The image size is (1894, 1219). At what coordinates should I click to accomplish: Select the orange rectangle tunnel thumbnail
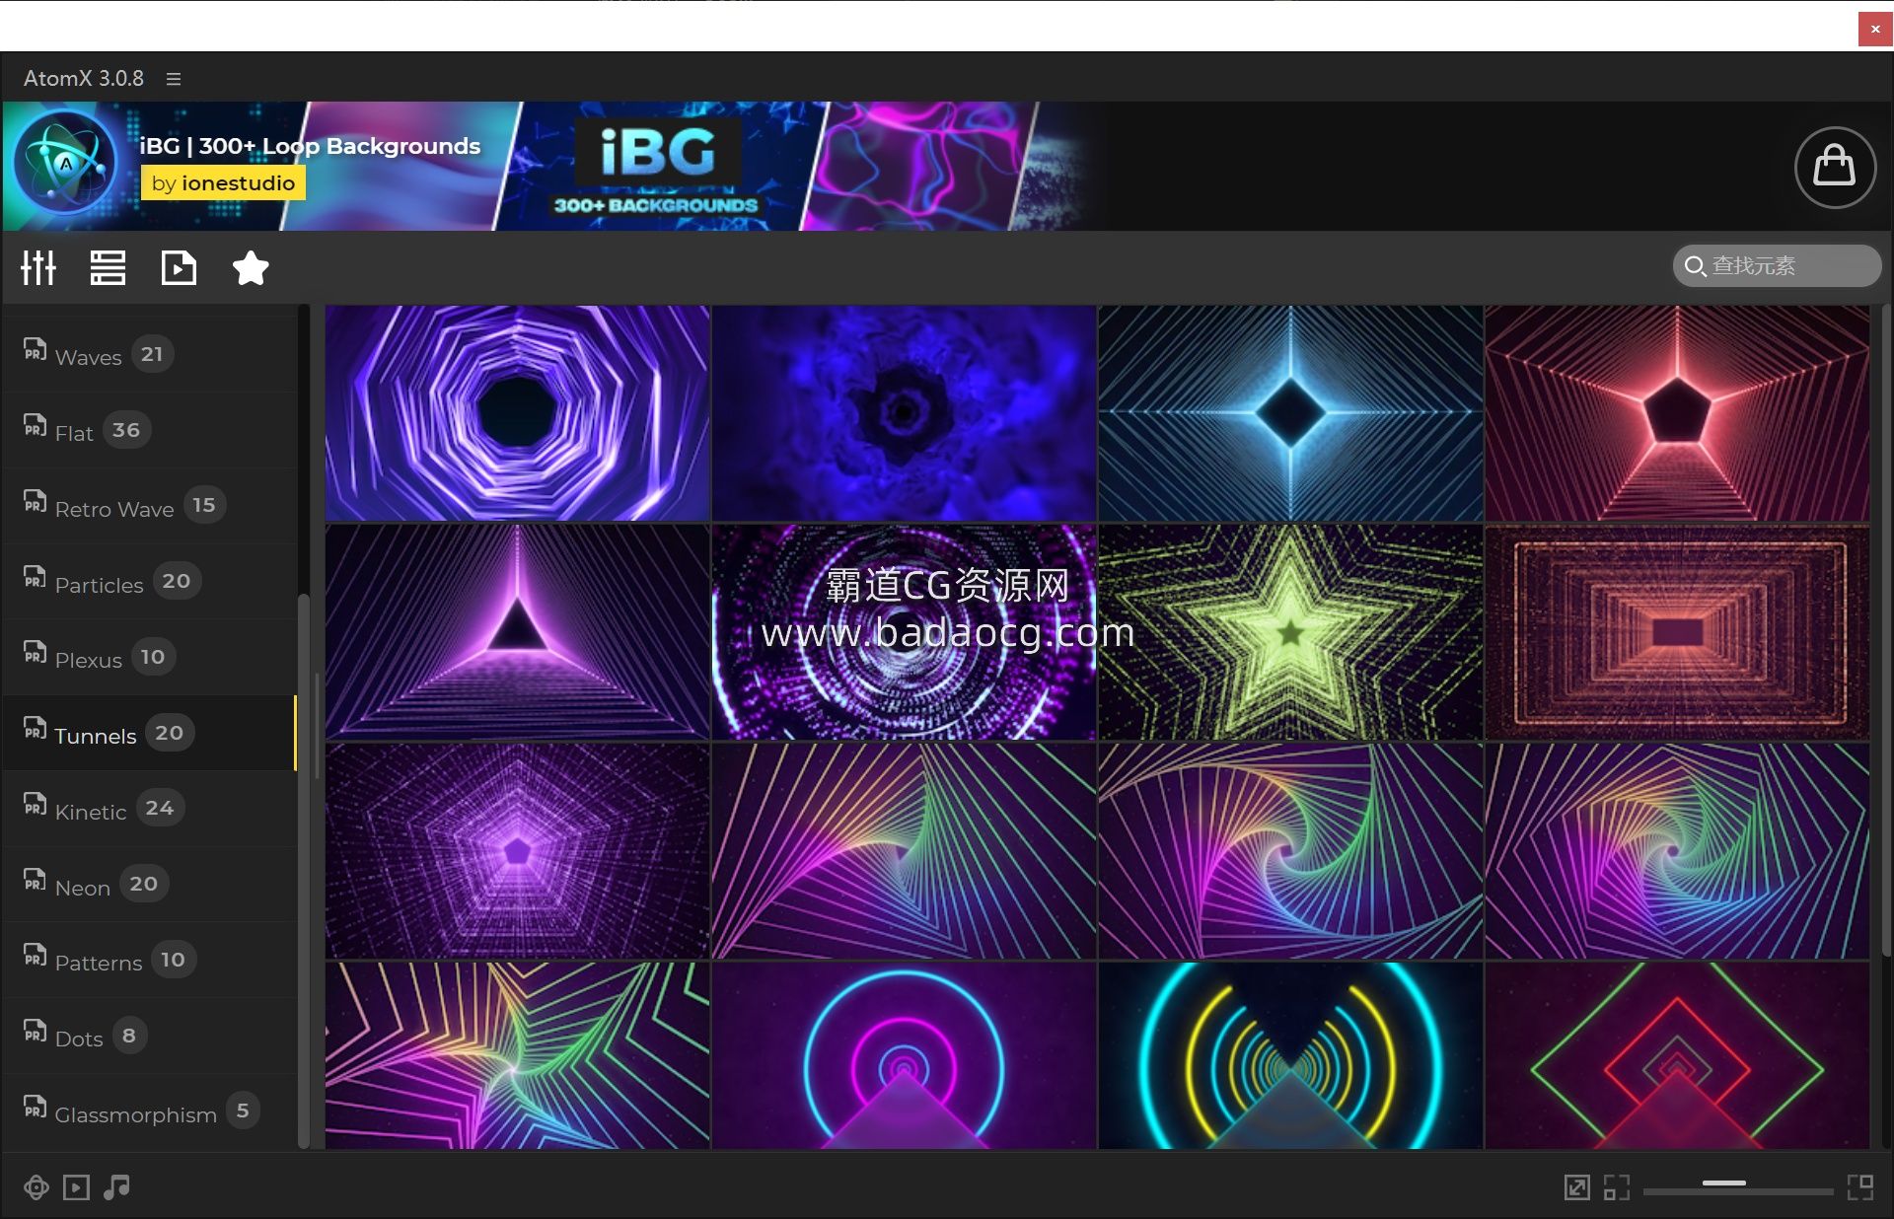click(1677, 632)
